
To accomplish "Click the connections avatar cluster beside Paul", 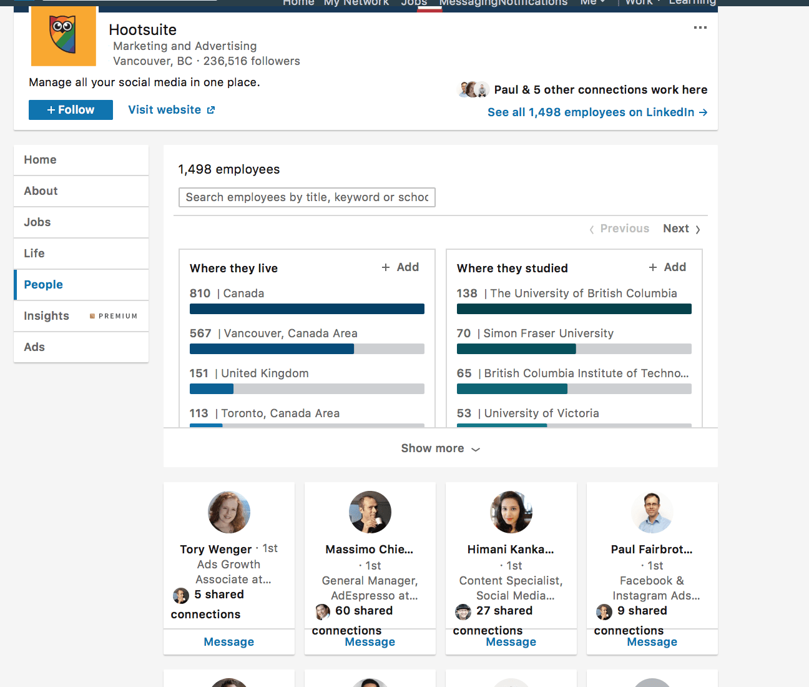I will [474, 89].
